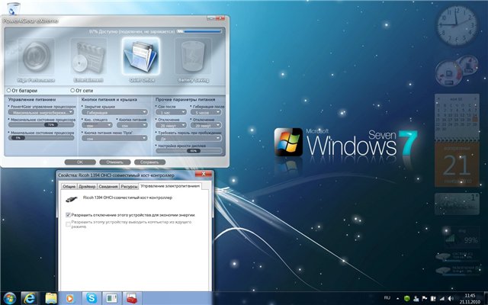Viewport: 488px width, 305px height.
Task: Show hidden tray icons arrow
Action: 398,298
